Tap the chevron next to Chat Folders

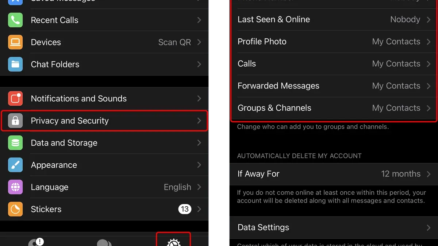(x=199, y=64)
